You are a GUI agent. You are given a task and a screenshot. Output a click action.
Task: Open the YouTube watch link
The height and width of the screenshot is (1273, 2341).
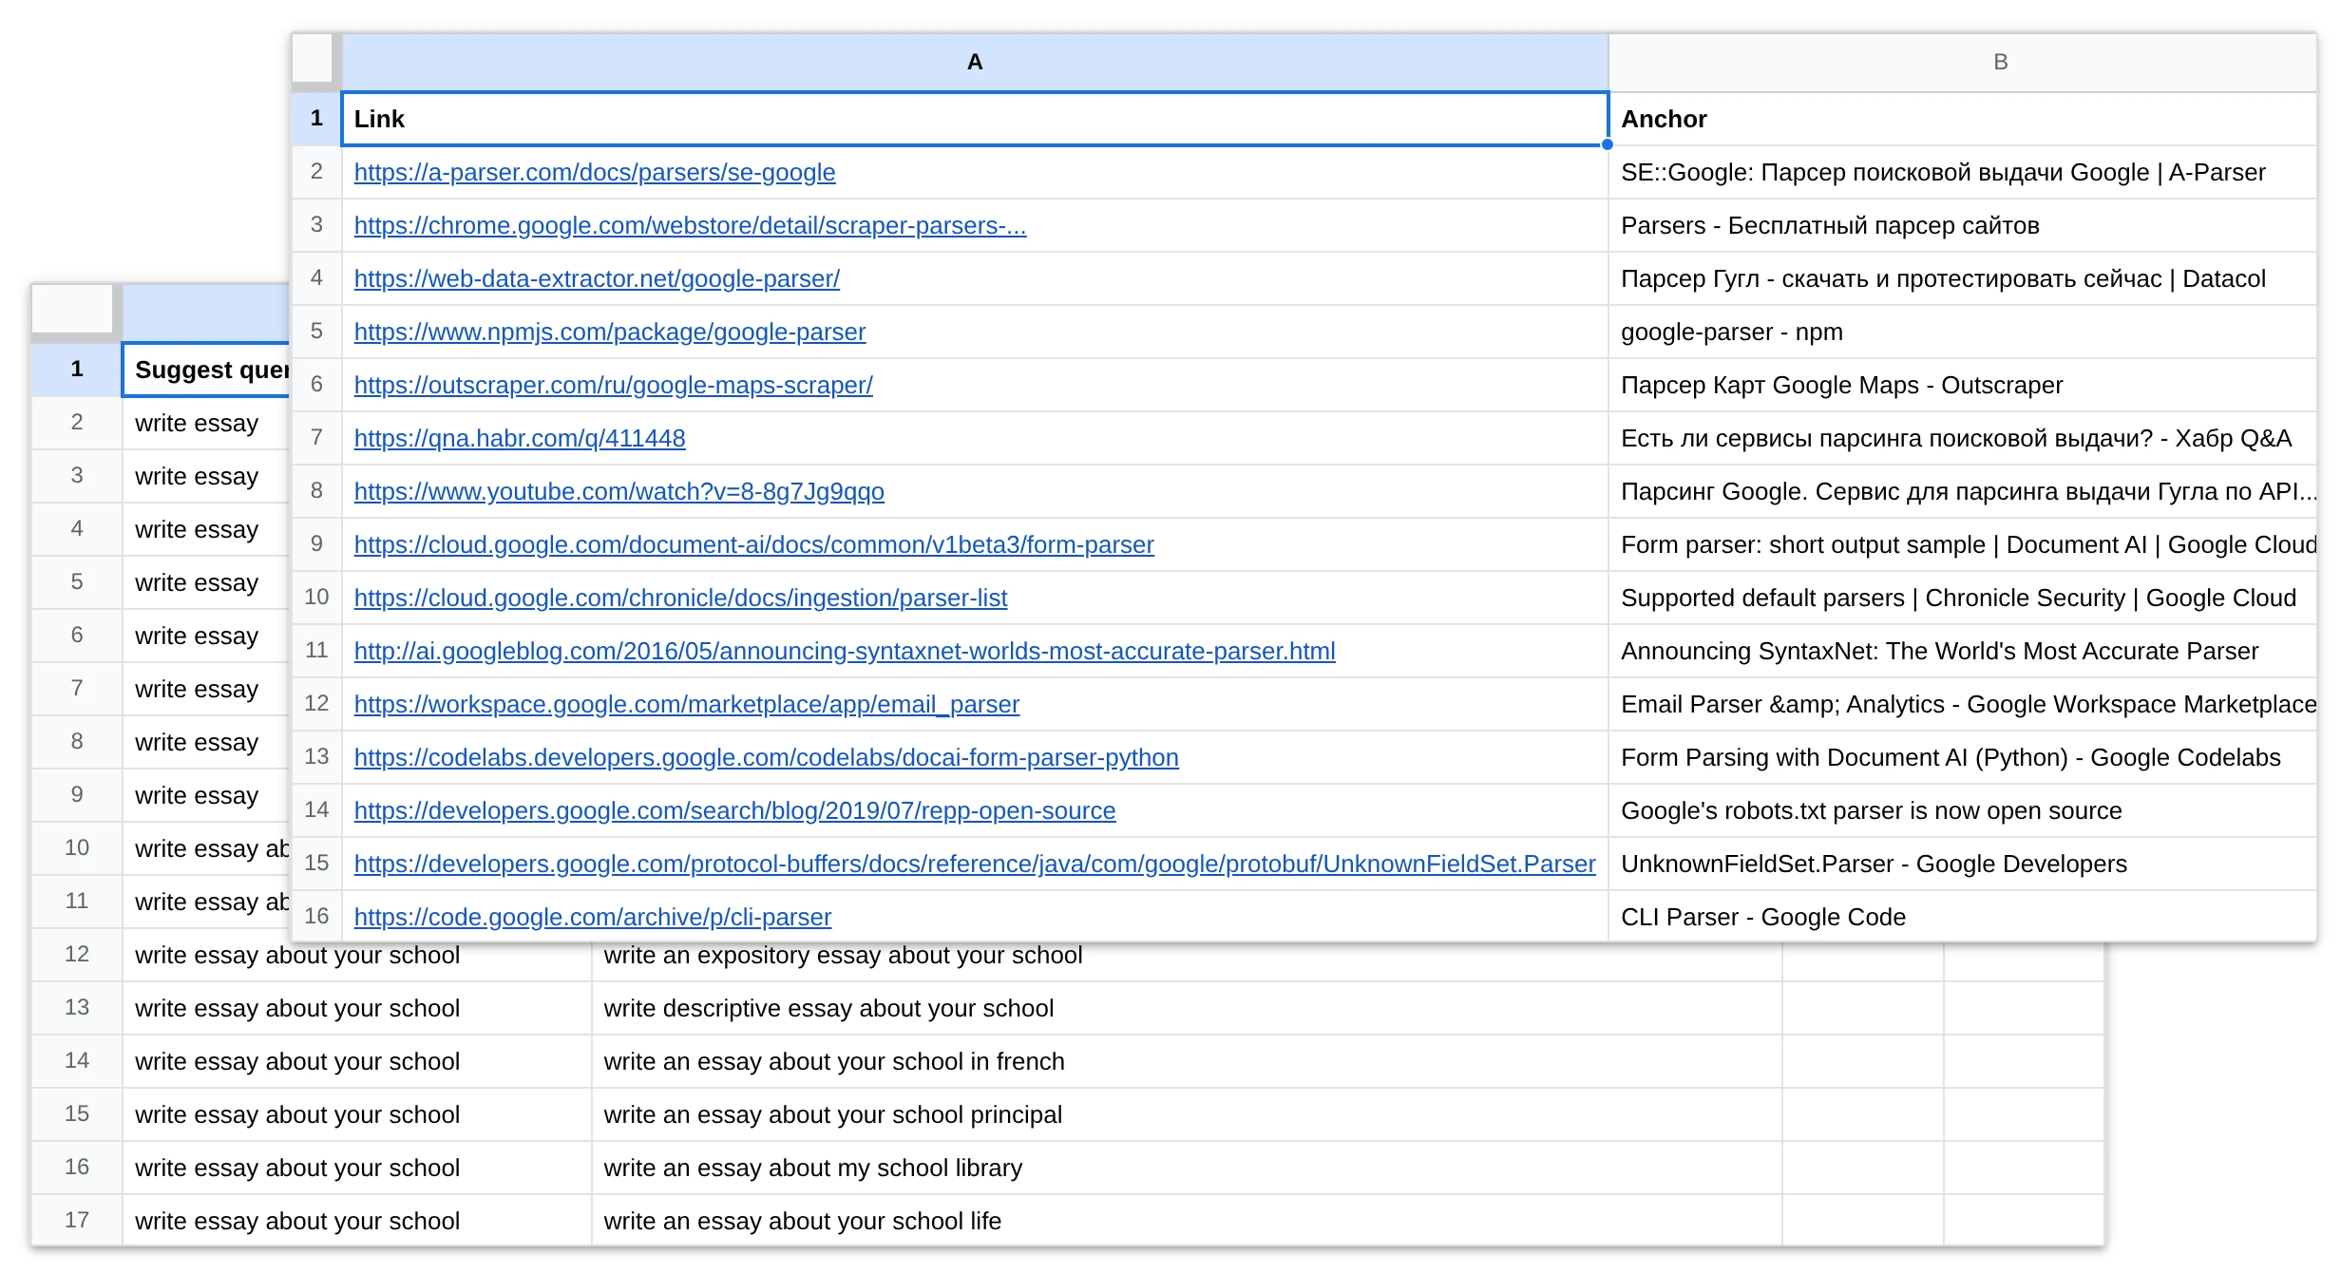point(619,491)
